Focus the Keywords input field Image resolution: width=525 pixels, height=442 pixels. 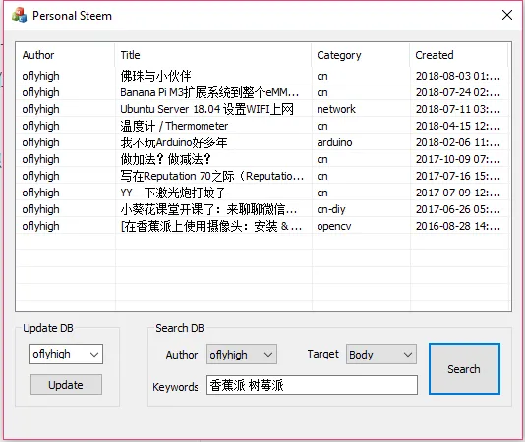312,385
